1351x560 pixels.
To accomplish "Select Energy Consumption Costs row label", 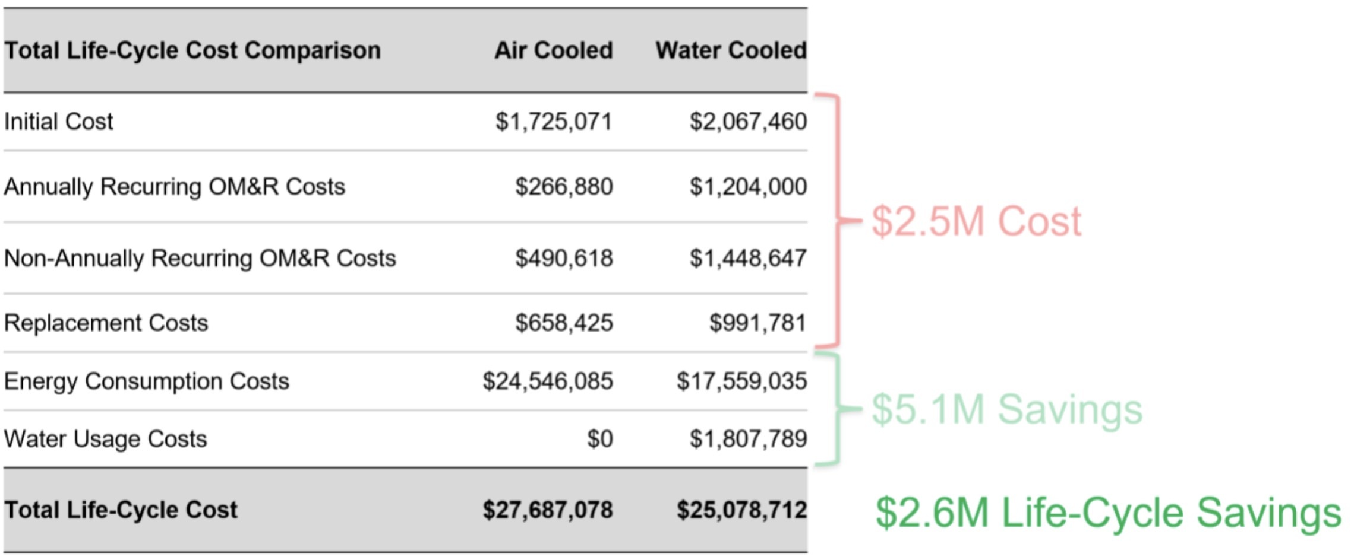I will pos(146,382).
